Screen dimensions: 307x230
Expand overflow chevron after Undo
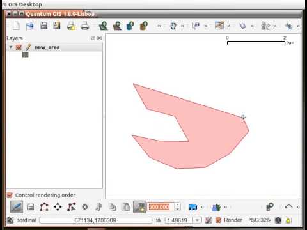[298, 207]
